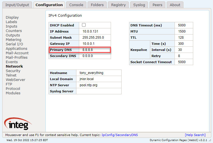The width and height of the screenshot is (213, 143).
Task: Switch to the Input/Output tab
Action: 17,5
